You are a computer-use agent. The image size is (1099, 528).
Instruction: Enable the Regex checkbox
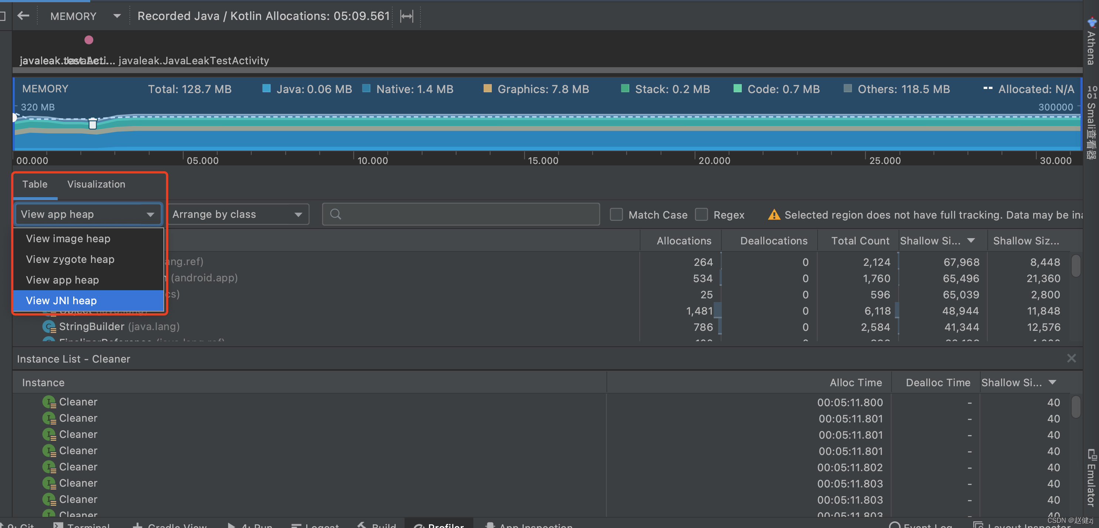point(701,215)
